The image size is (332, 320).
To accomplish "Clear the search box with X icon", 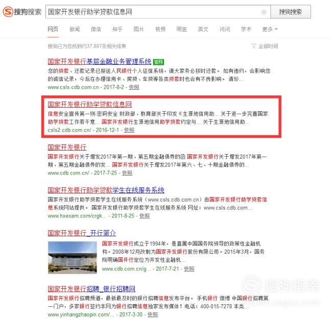I will tap(264, 12).
